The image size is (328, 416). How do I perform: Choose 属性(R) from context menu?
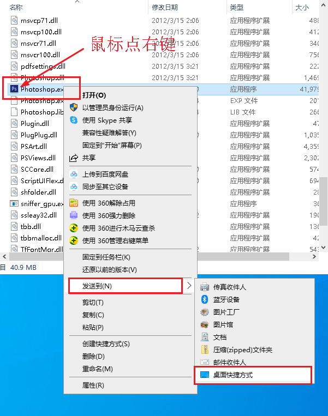[x=93, y=385]
